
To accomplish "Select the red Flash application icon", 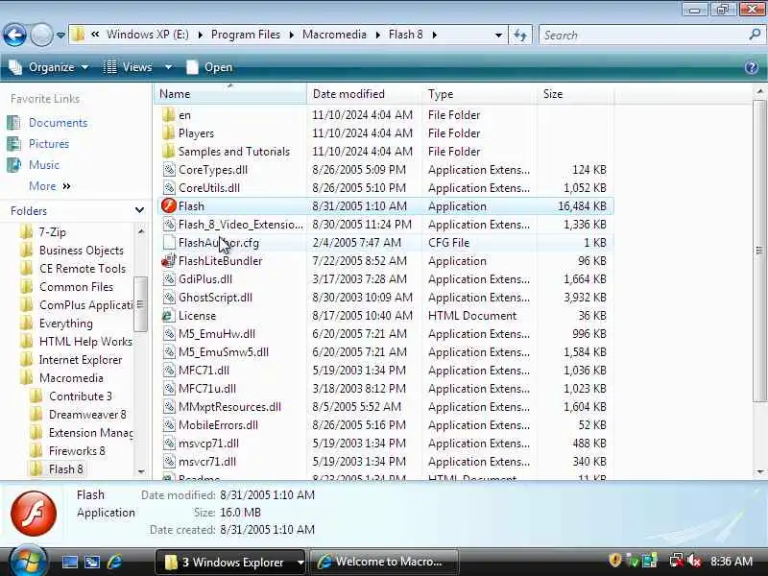I will [x=169, y=205].
